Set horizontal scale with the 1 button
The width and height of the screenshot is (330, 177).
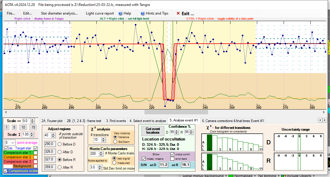(7, 127)
